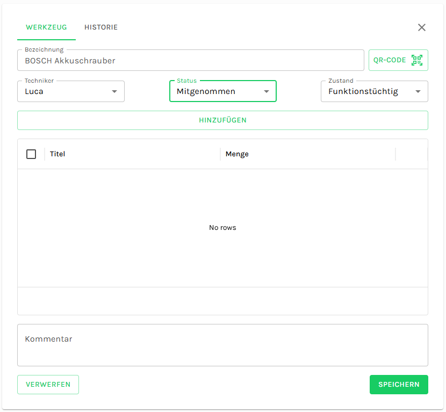Viewport: 446px width, 412px height.
Task: Switch to the Historie tab
Action: pos(101,27)
